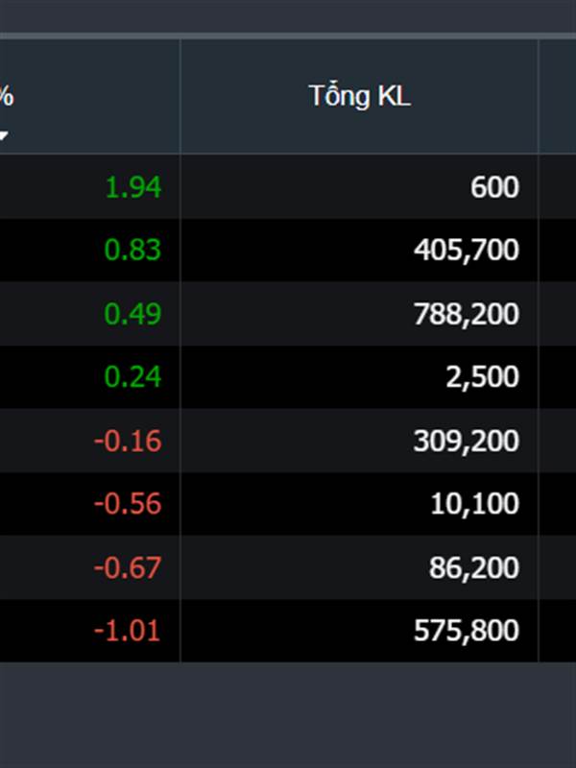Select the -0.16 percent change cell
Viewport: 576px width, 768px height.
click(89, 441)
